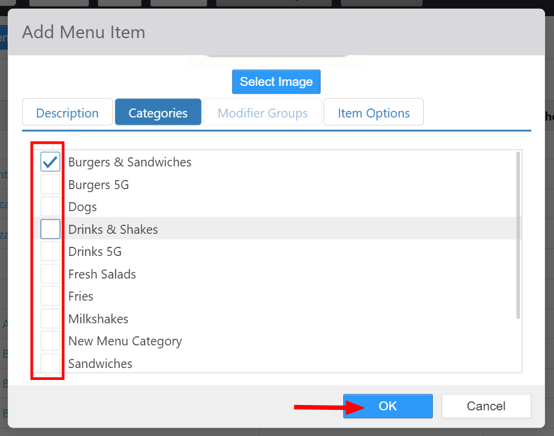
Task: Click the Select Image button
Action: [x=276, y=82]
